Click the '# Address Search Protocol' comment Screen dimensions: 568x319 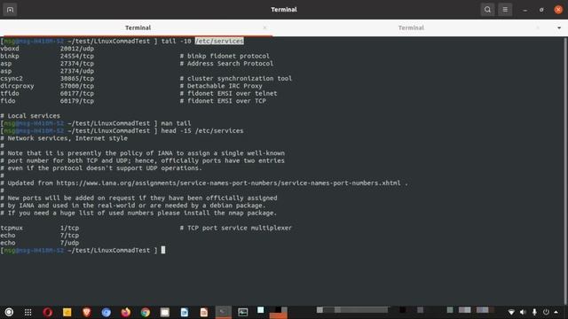(227, 64)
